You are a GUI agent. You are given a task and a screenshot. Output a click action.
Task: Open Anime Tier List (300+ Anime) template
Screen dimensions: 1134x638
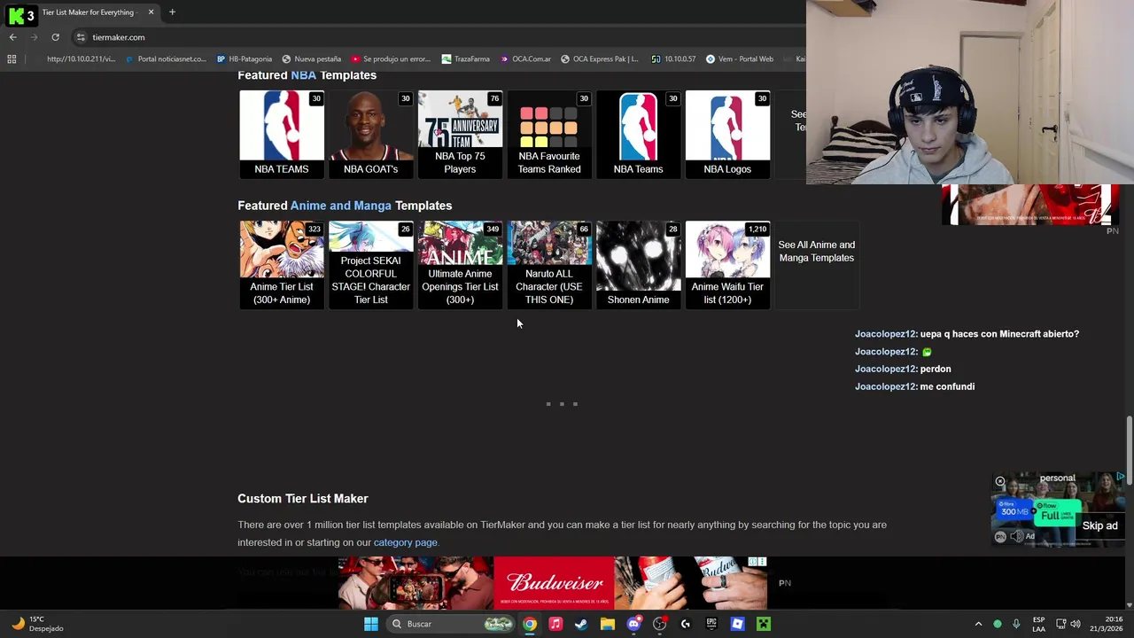tap(282, 265)
